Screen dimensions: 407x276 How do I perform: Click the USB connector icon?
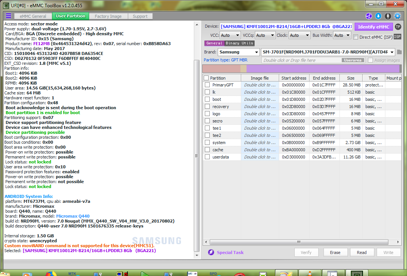point(388,16)
